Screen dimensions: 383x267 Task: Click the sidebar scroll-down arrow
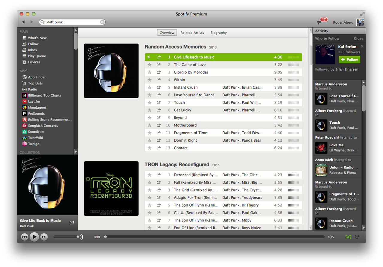point(76,151)
